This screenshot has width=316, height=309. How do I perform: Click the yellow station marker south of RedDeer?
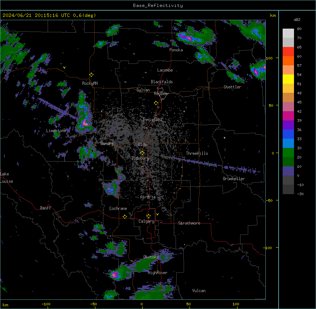[156, 103]
